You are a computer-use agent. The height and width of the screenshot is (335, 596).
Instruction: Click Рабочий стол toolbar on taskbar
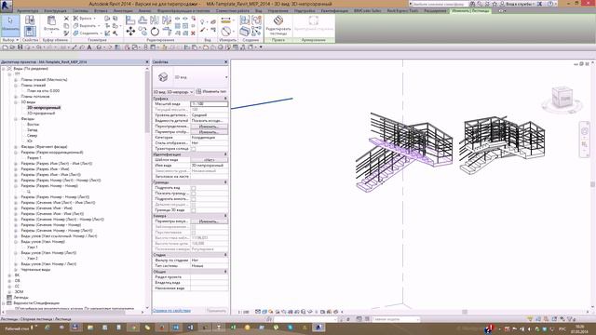click(x=17, y=328)
